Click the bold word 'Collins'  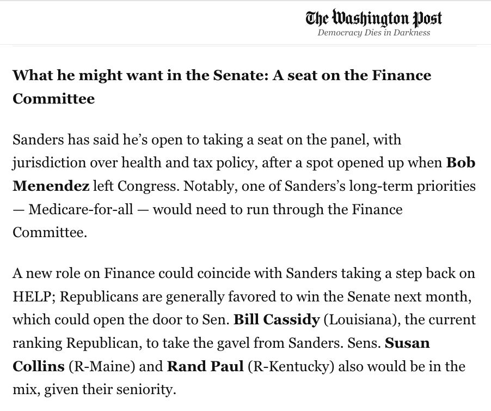pyautogui.click(x=38, y=366)
